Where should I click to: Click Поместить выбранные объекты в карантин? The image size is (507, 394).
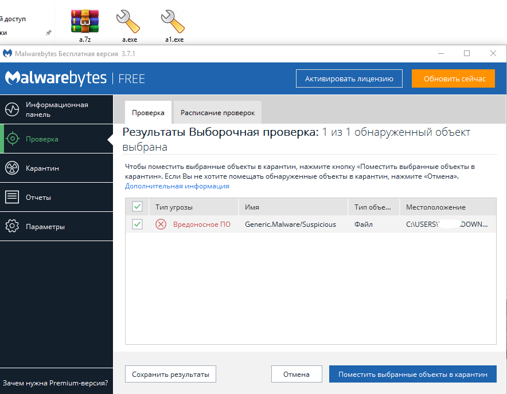pyautogui.click(x=413, y=374)
